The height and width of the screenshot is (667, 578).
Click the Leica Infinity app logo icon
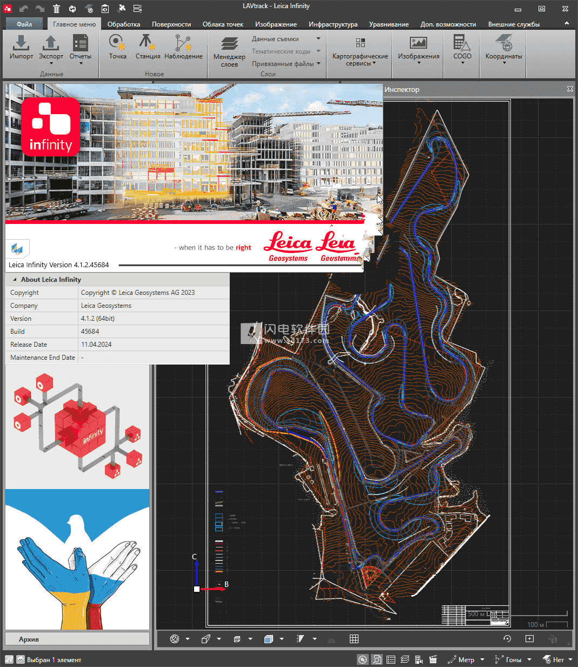point(8,8)
